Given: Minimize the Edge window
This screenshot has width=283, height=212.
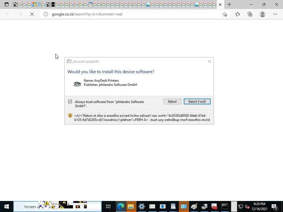Looking at the screenshot, I should [x=251, y=4].
